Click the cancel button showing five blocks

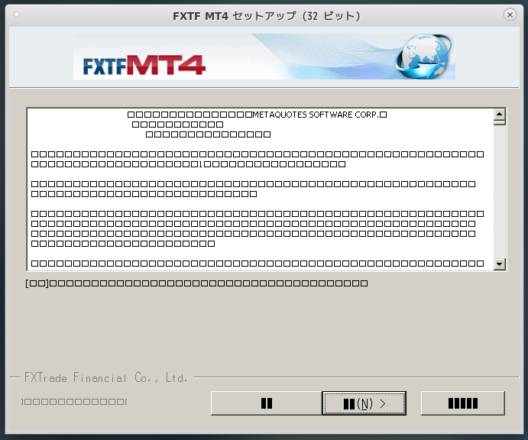click(463, 403)
